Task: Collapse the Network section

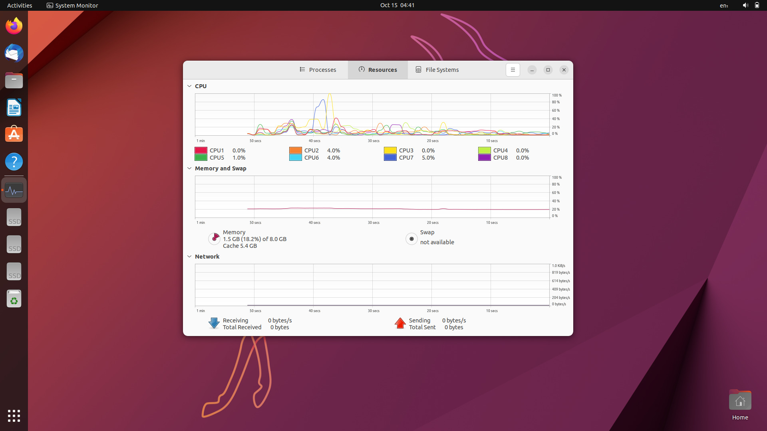Action: tap(189, 257)
